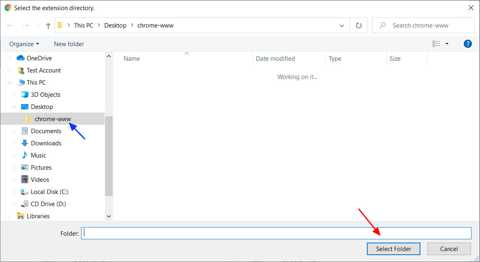This screenshot has height=262, width=480.
Task: Open the address bar dropdown
Action: (x=342, y=25)
